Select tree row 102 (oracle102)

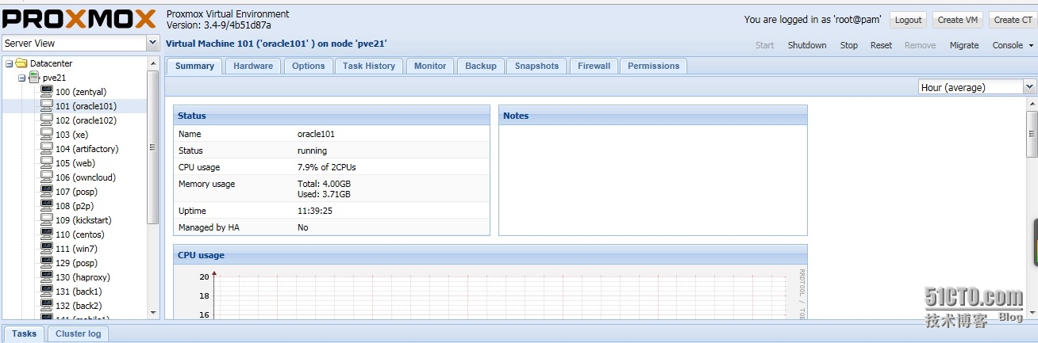click(74, 120)
